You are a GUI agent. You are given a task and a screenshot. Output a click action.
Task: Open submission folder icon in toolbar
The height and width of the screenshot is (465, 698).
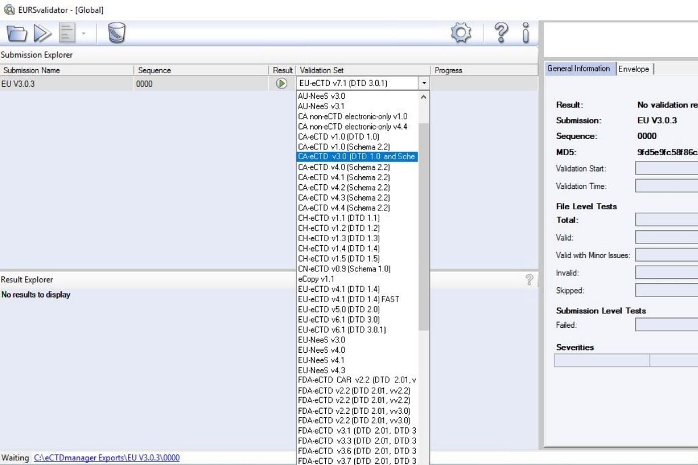point(17,34)
